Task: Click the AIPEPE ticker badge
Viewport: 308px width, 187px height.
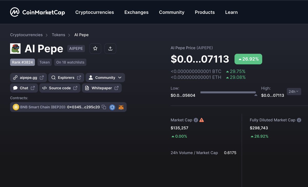Action: [76, 48]
